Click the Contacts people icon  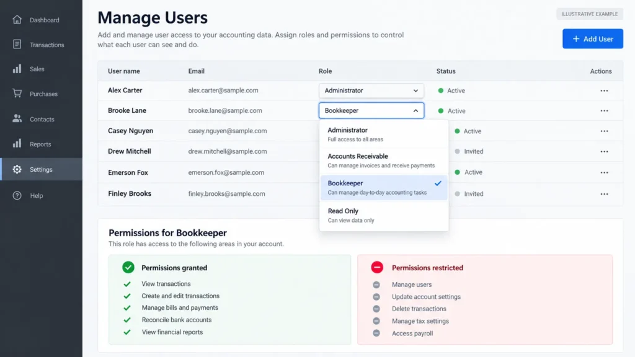(x=17, y=118)
